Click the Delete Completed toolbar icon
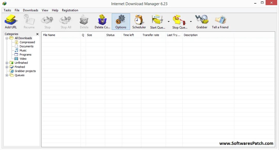 tap(102, 22)
